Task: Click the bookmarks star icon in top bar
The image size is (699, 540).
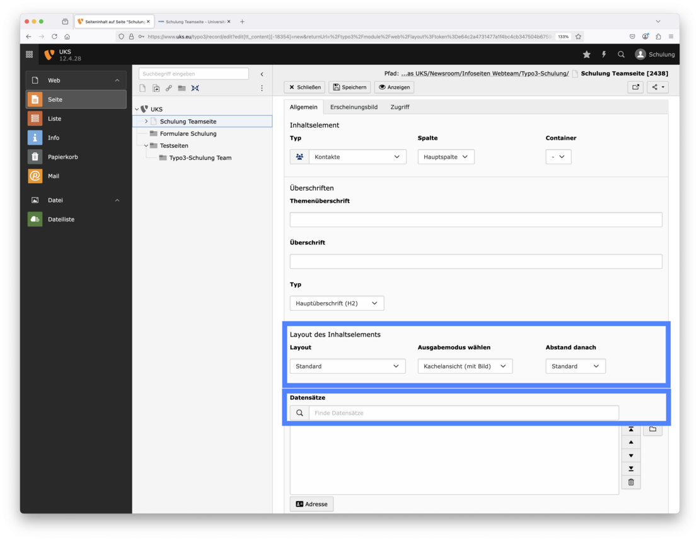Action: 587,55
